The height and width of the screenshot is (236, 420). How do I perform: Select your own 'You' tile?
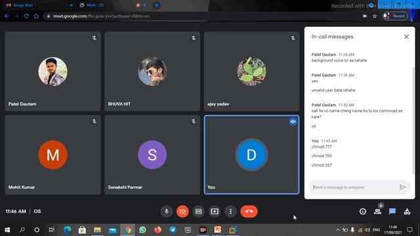pos(251,155)
